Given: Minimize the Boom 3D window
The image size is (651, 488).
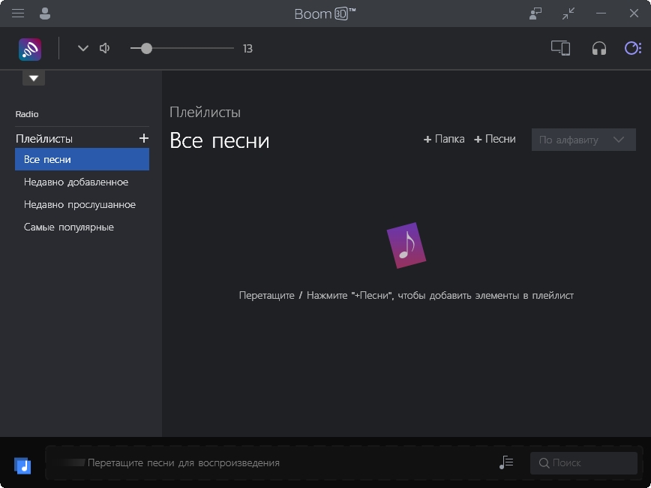Looking at the screenshot, I should click(x=601, y=14).
